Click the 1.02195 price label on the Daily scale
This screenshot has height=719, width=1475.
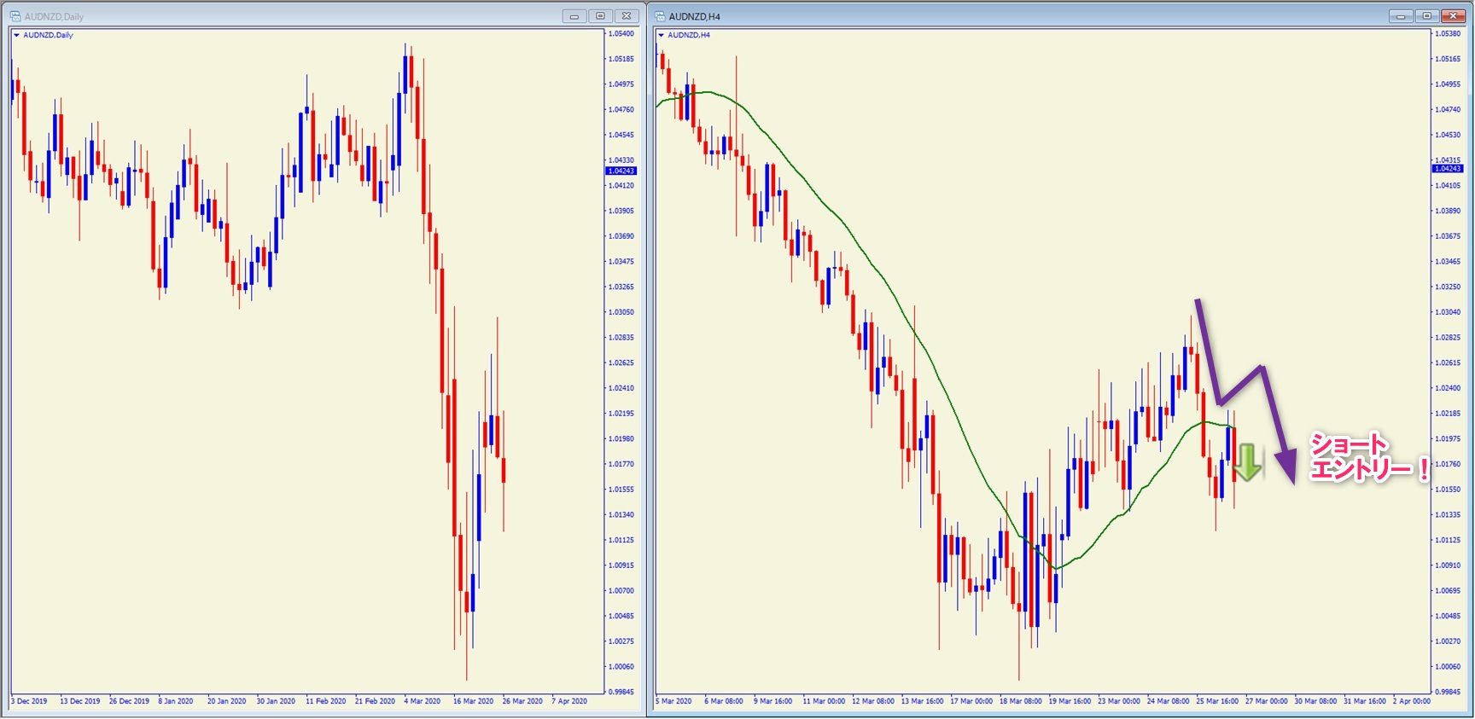(x=621, y=414)
